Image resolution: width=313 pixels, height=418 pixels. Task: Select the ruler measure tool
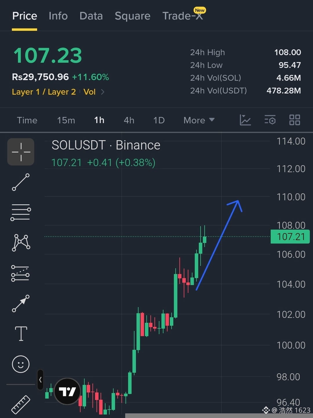click(x=21, y=404)
